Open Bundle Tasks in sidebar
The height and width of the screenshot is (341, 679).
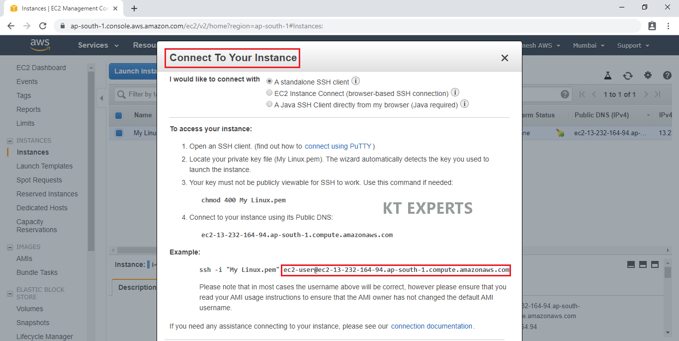37,272
